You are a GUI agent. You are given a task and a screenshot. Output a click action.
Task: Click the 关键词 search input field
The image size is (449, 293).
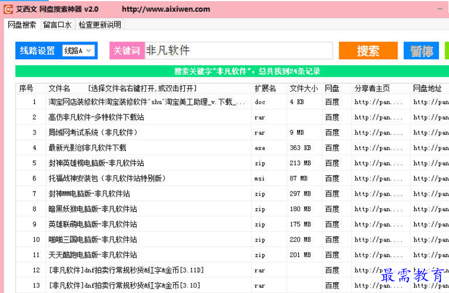(238, 50)
